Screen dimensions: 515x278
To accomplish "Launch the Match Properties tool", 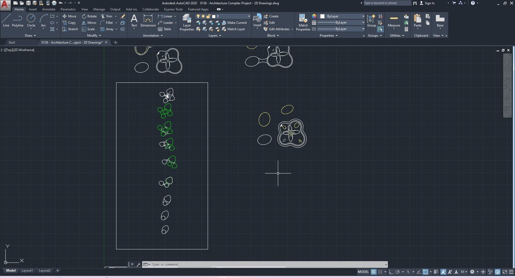I will pos(303,22).
